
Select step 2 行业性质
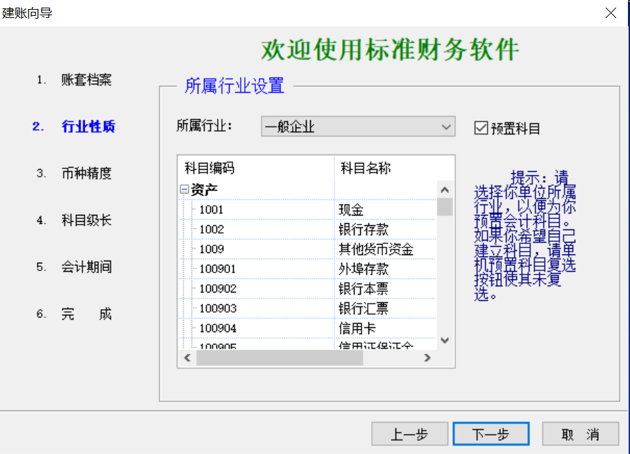click(x=88, y=126)
